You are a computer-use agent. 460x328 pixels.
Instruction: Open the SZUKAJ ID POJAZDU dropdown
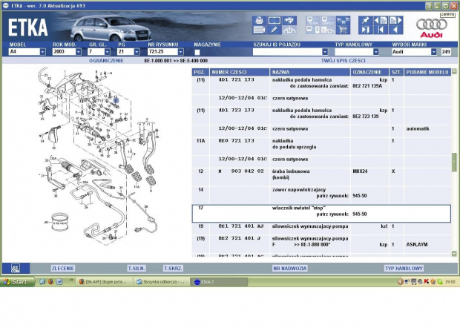point(290,52)
